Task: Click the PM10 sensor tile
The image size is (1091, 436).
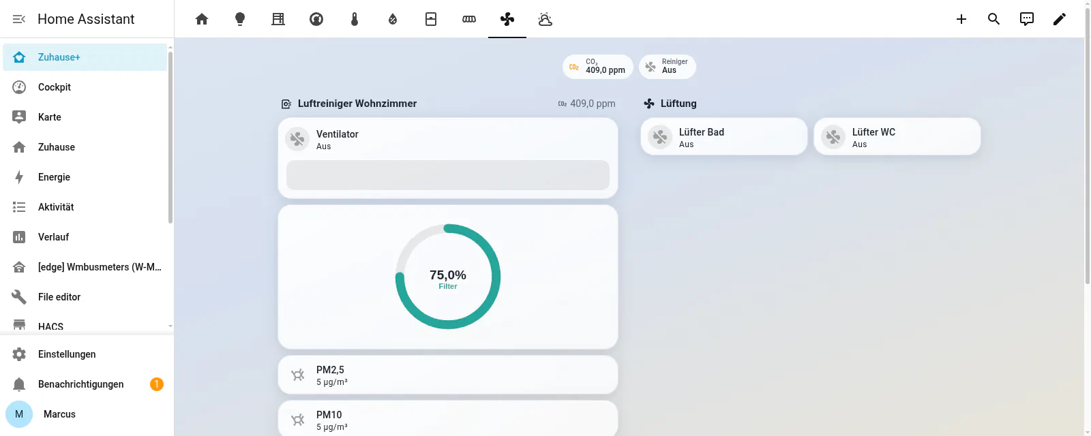Action: click(448, 418)
